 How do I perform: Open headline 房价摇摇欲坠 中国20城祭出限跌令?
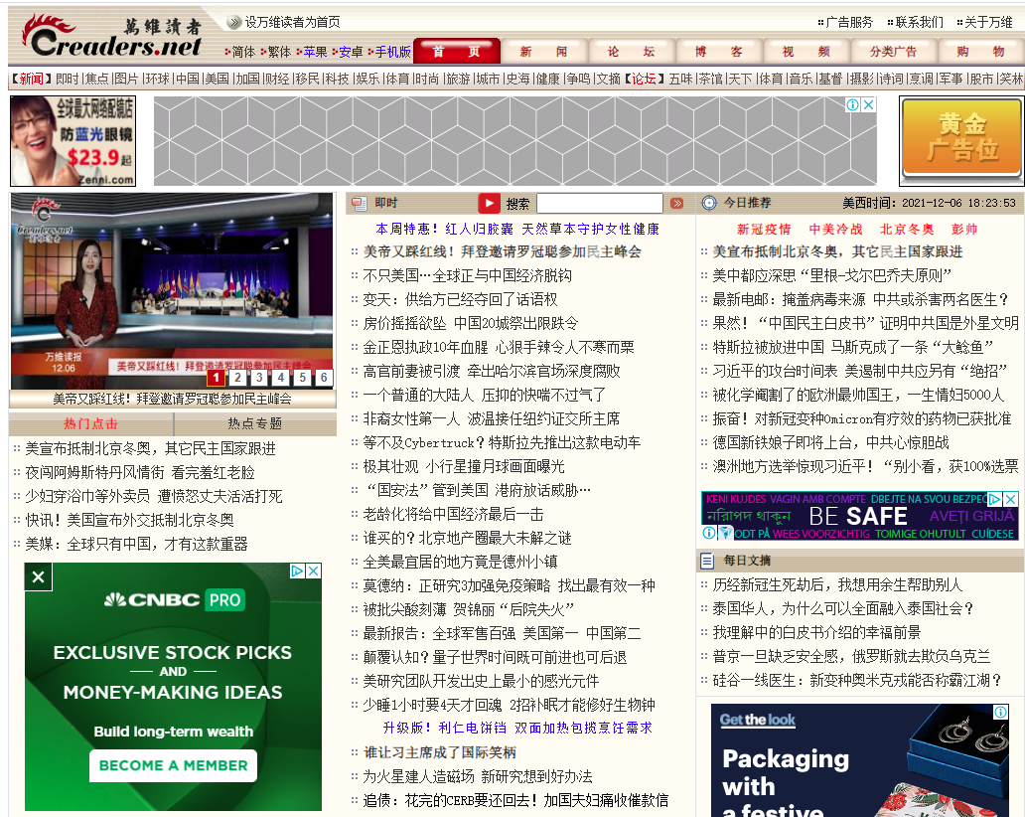coord(471,323)
